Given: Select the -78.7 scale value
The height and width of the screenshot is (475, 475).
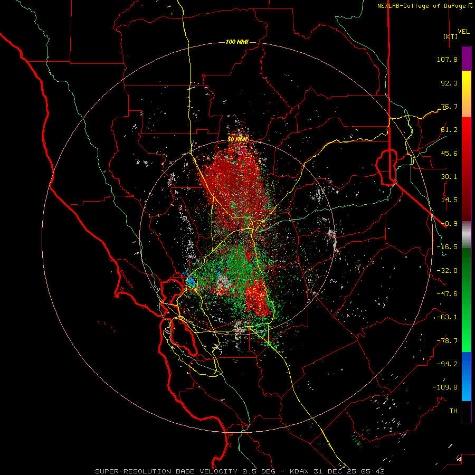Looking at the screenshot, I should [x=447, y=341].
